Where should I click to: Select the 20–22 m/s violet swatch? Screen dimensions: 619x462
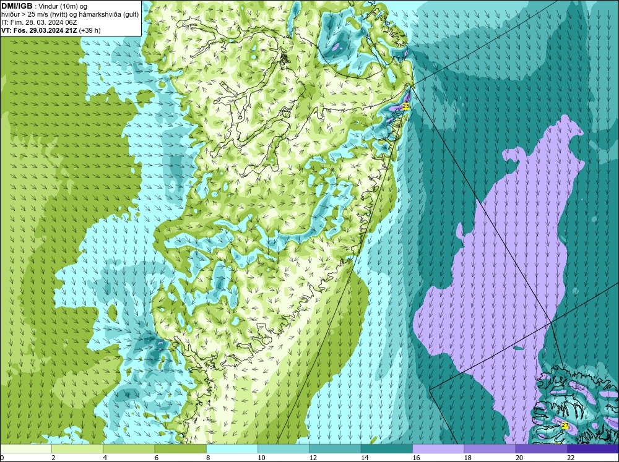coord(541,448)
